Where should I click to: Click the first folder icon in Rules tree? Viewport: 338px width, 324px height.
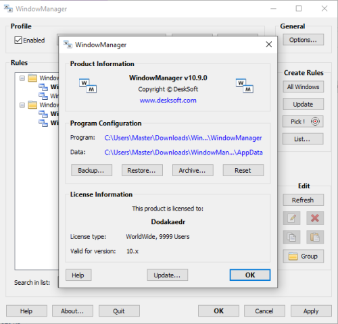click(32, 78)
